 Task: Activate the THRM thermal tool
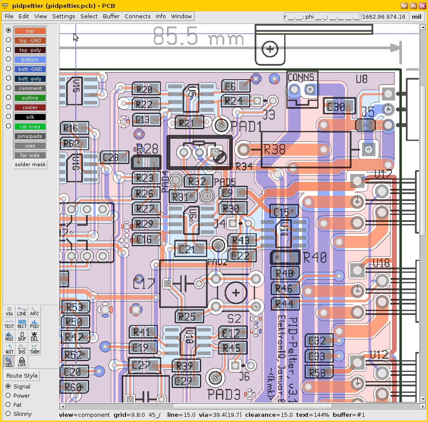click(34, 348)
